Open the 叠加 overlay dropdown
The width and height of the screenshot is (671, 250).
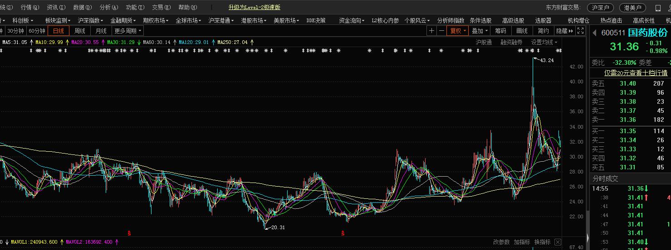point(480,31)
